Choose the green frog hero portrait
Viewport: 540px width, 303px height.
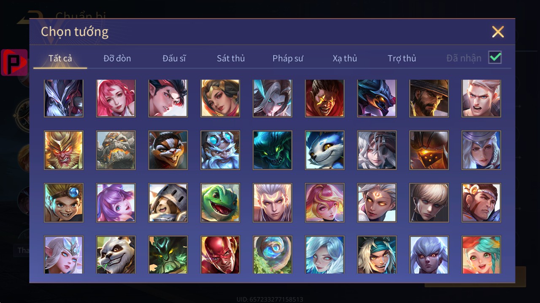click(220, 203)
